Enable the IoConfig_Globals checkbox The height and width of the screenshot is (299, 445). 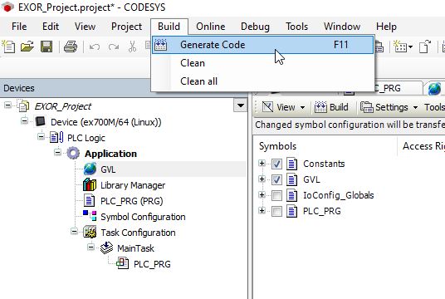coord(276,195)
